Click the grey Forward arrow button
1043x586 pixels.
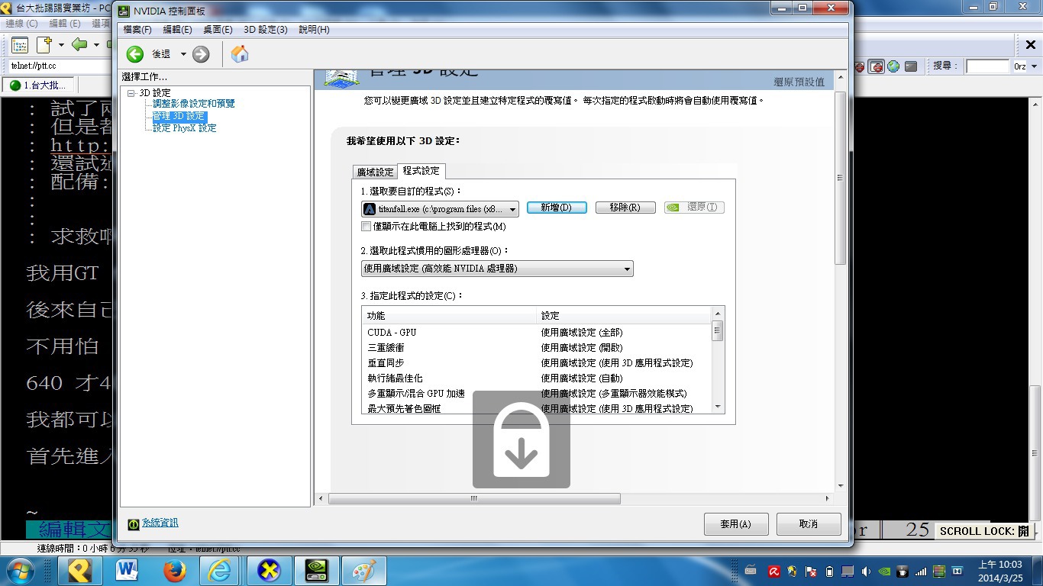point(201,53)
